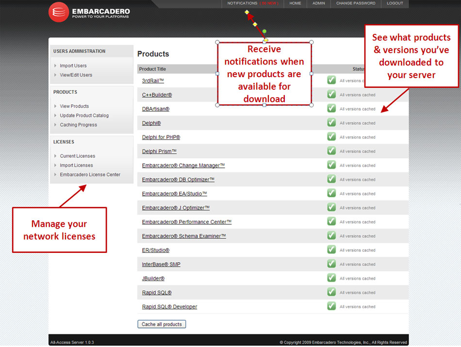Screen dimensions: 461x347
Task: Click the check icon for Embarcadero® Schema Examiner™
Action: 331,235
